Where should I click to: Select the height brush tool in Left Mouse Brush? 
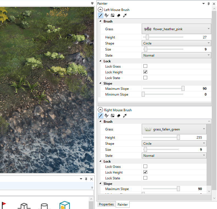tap(107, 15)
